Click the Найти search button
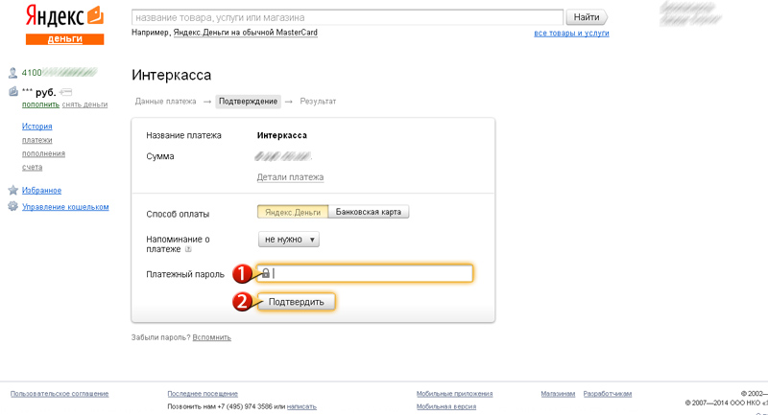The image size is (768, 415). click(587, 17)
